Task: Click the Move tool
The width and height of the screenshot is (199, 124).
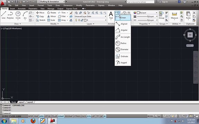Action: [40, 13]
